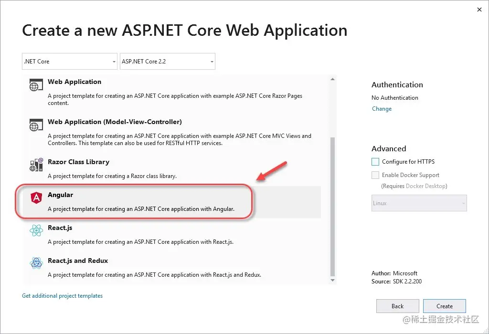
Task: Click the Razor Class Library icon
Action: click(x=36, y=165)
